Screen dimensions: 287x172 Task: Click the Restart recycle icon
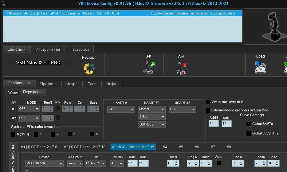[x=89, y=68]
